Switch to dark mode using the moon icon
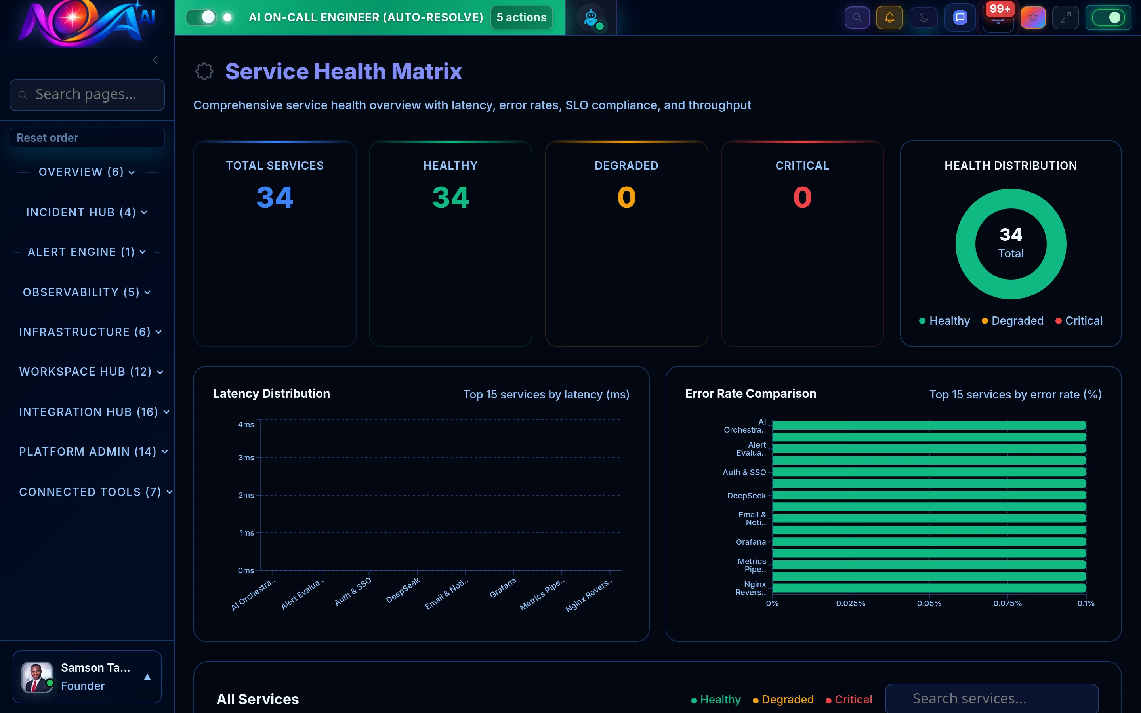The width and height of the screenshot is (1141, 713). [x=923, y=17]
